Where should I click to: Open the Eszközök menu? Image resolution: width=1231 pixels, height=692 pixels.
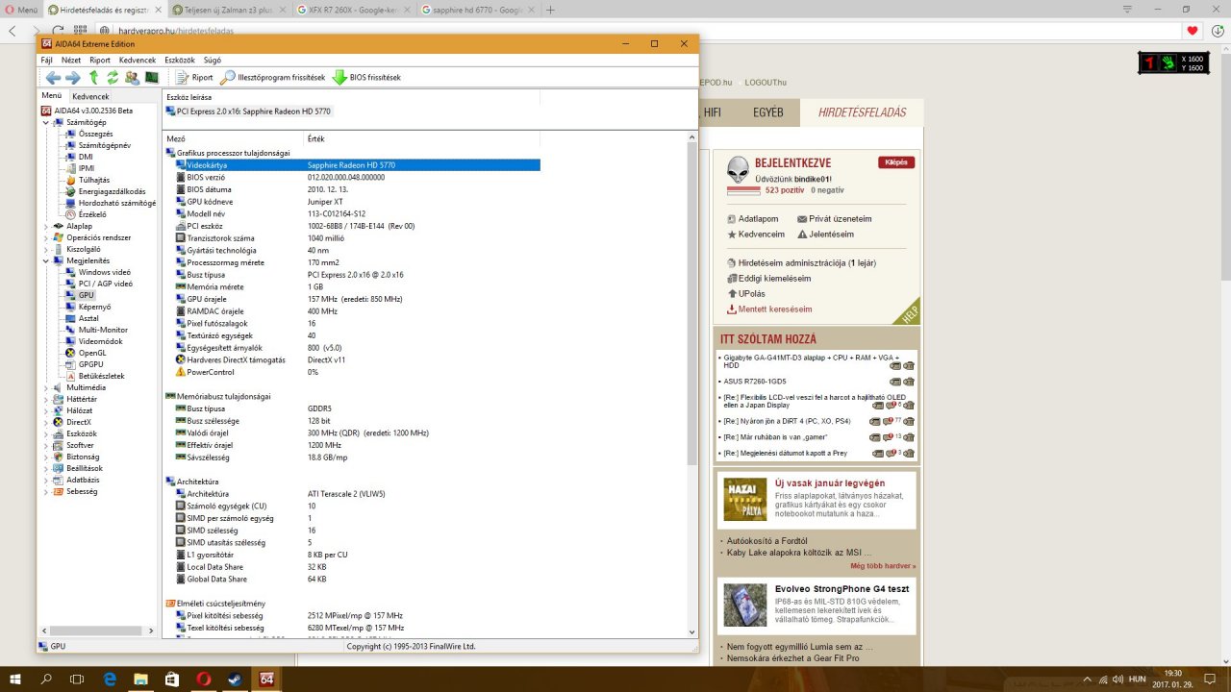[x=180, y=60]
